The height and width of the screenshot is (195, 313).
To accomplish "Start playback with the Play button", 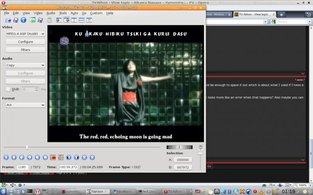I will point(6,158).
